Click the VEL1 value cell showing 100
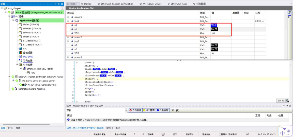 [x=213, y=33]
